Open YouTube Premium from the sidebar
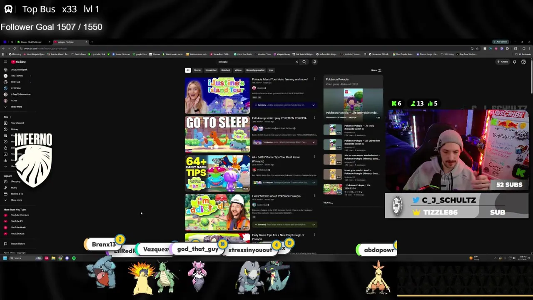The height and width of the screenshot is (300, 533). (x=17, y=215)
